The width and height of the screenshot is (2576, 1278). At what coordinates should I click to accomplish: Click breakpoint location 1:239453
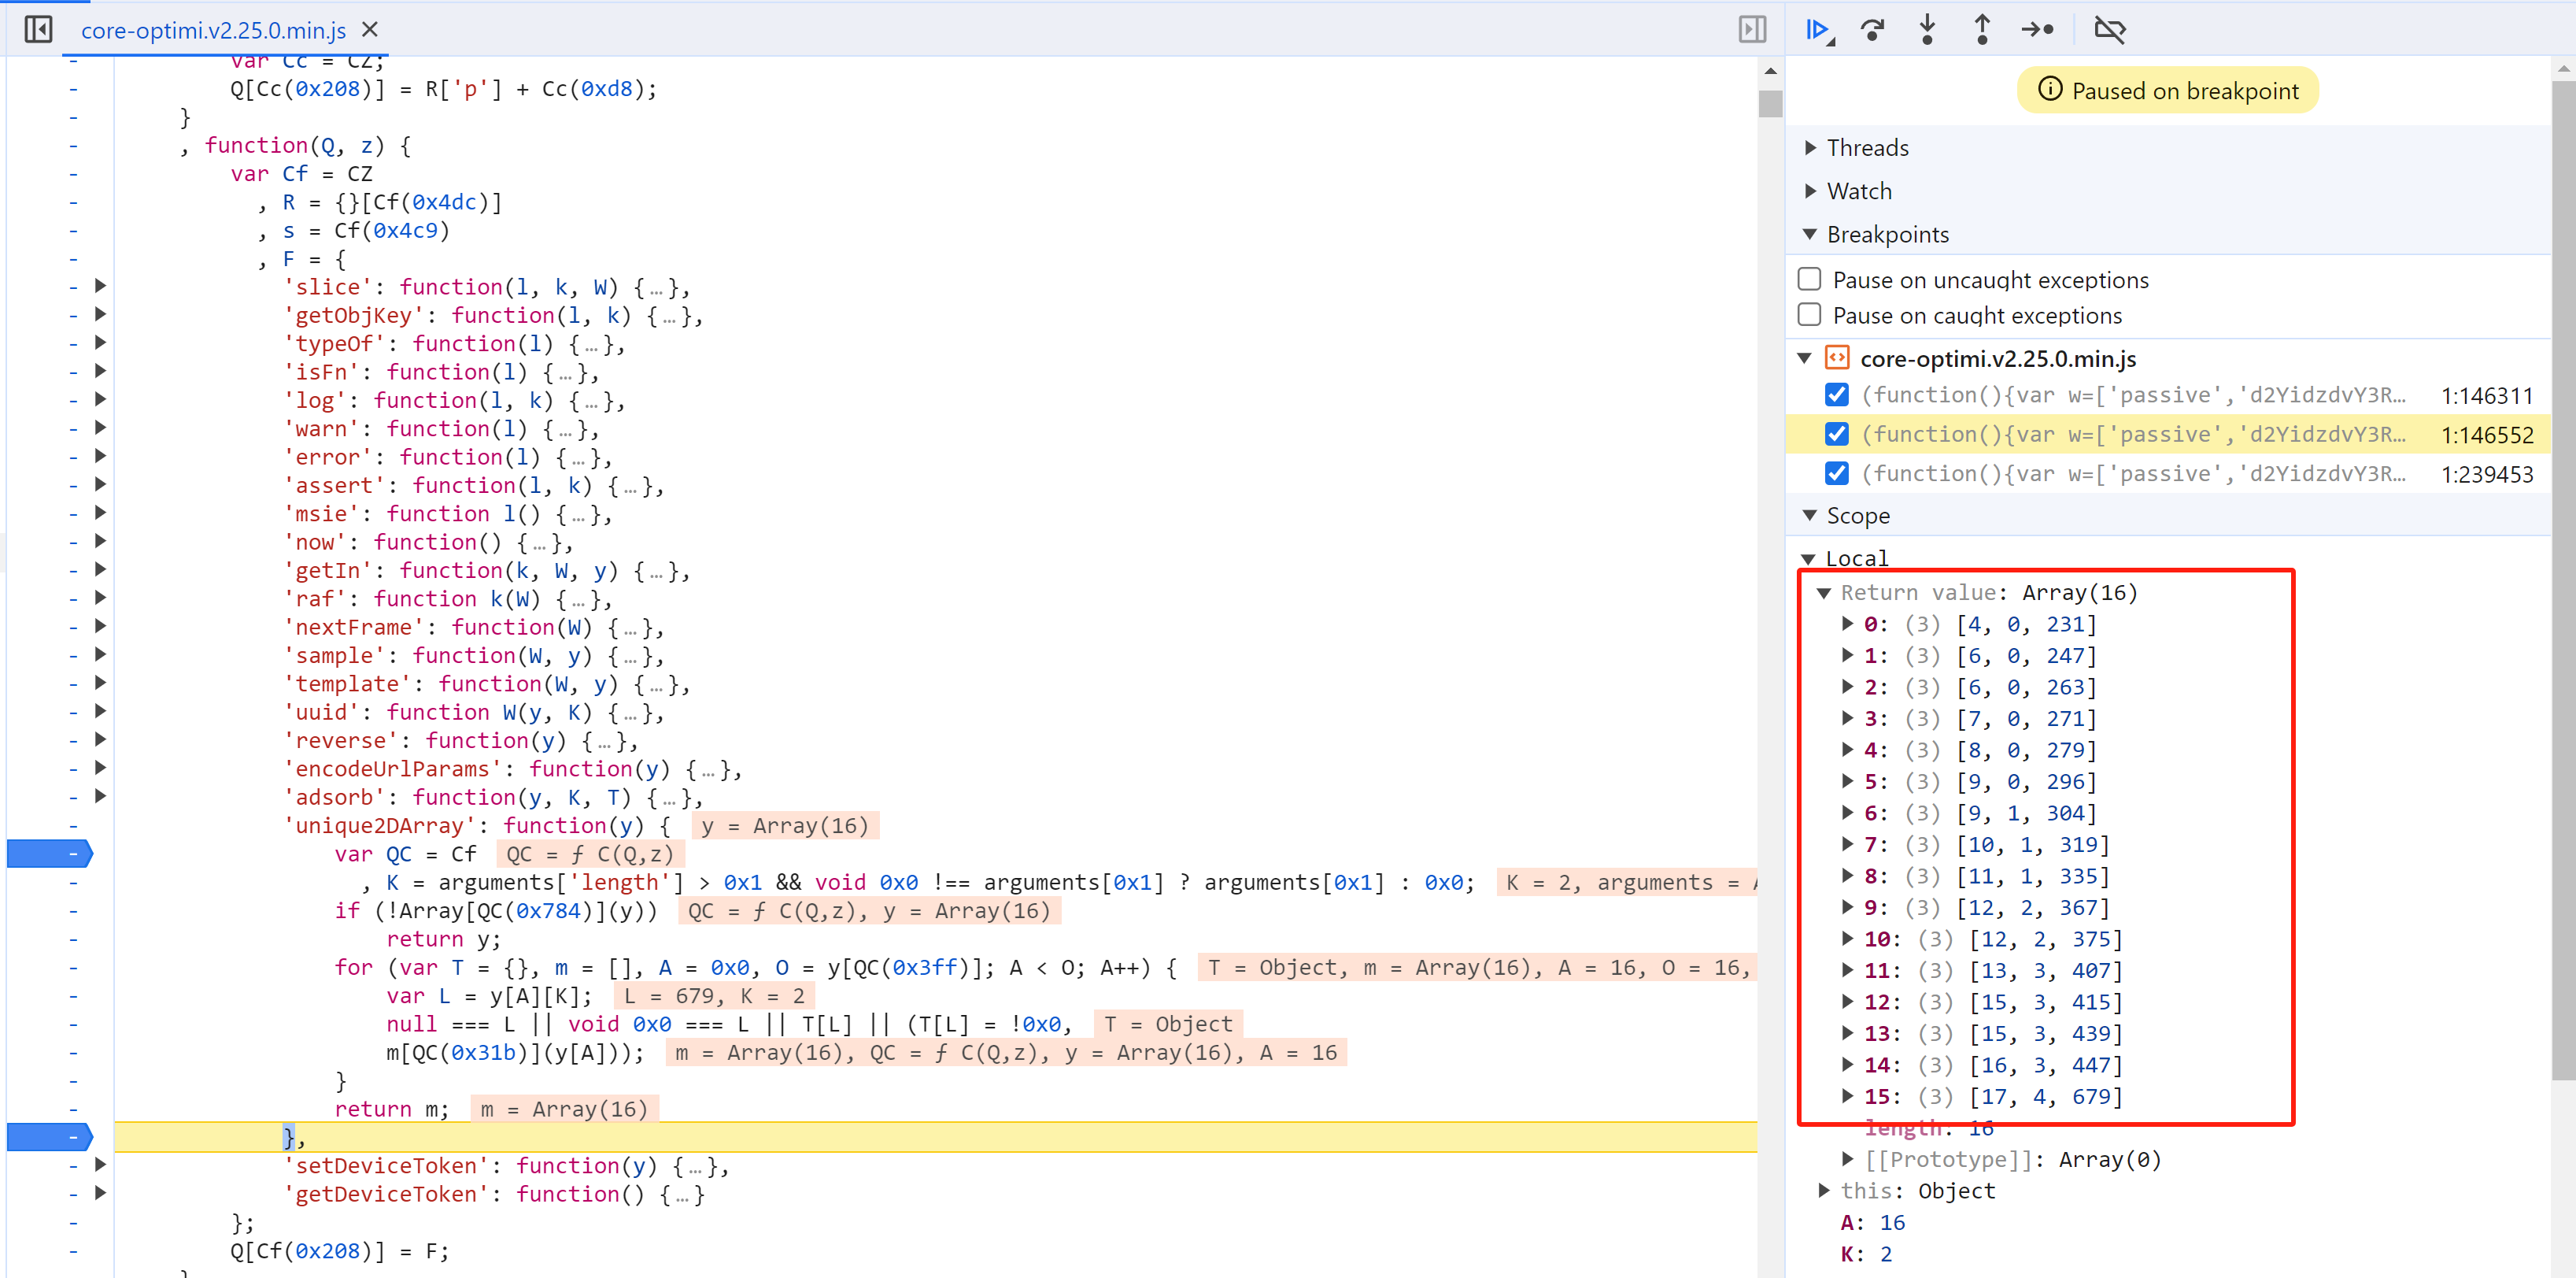(2486, 474)
